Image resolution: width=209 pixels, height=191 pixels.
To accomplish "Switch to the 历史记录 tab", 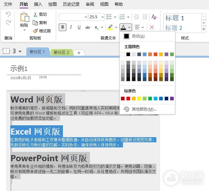I will 71,4.
